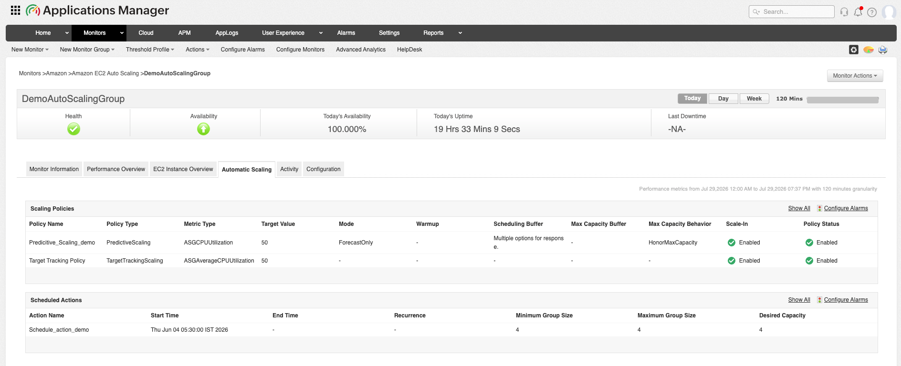901x366 pixels.
Task: Select the Day time range button
Action: click(723, 99)
